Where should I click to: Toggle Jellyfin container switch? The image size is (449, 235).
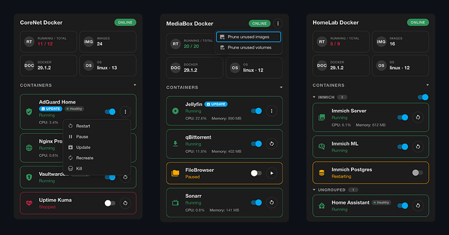pyautogui.click(x=256, y=111)
